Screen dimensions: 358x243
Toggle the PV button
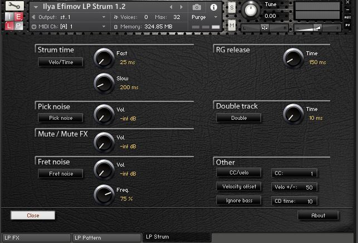click(x=347, y=25)
